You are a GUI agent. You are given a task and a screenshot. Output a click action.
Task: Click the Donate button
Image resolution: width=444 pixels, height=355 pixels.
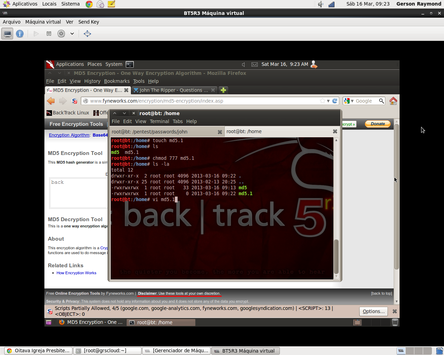(378, 124)
